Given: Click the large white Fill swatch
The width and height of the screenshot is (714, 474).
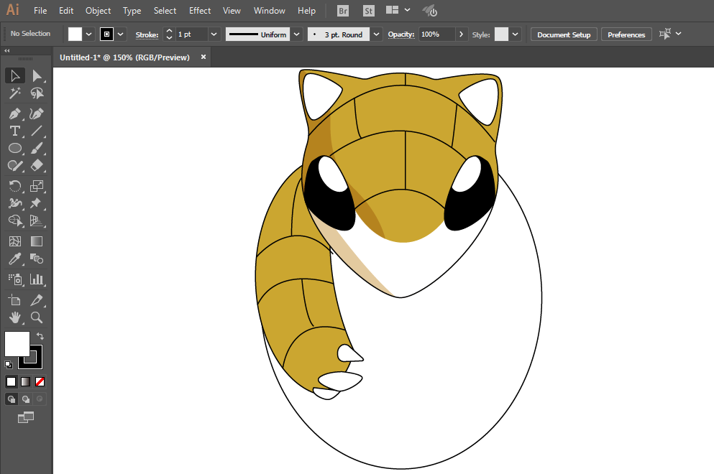Looking at the screenshot, I should tap(16, 343).
